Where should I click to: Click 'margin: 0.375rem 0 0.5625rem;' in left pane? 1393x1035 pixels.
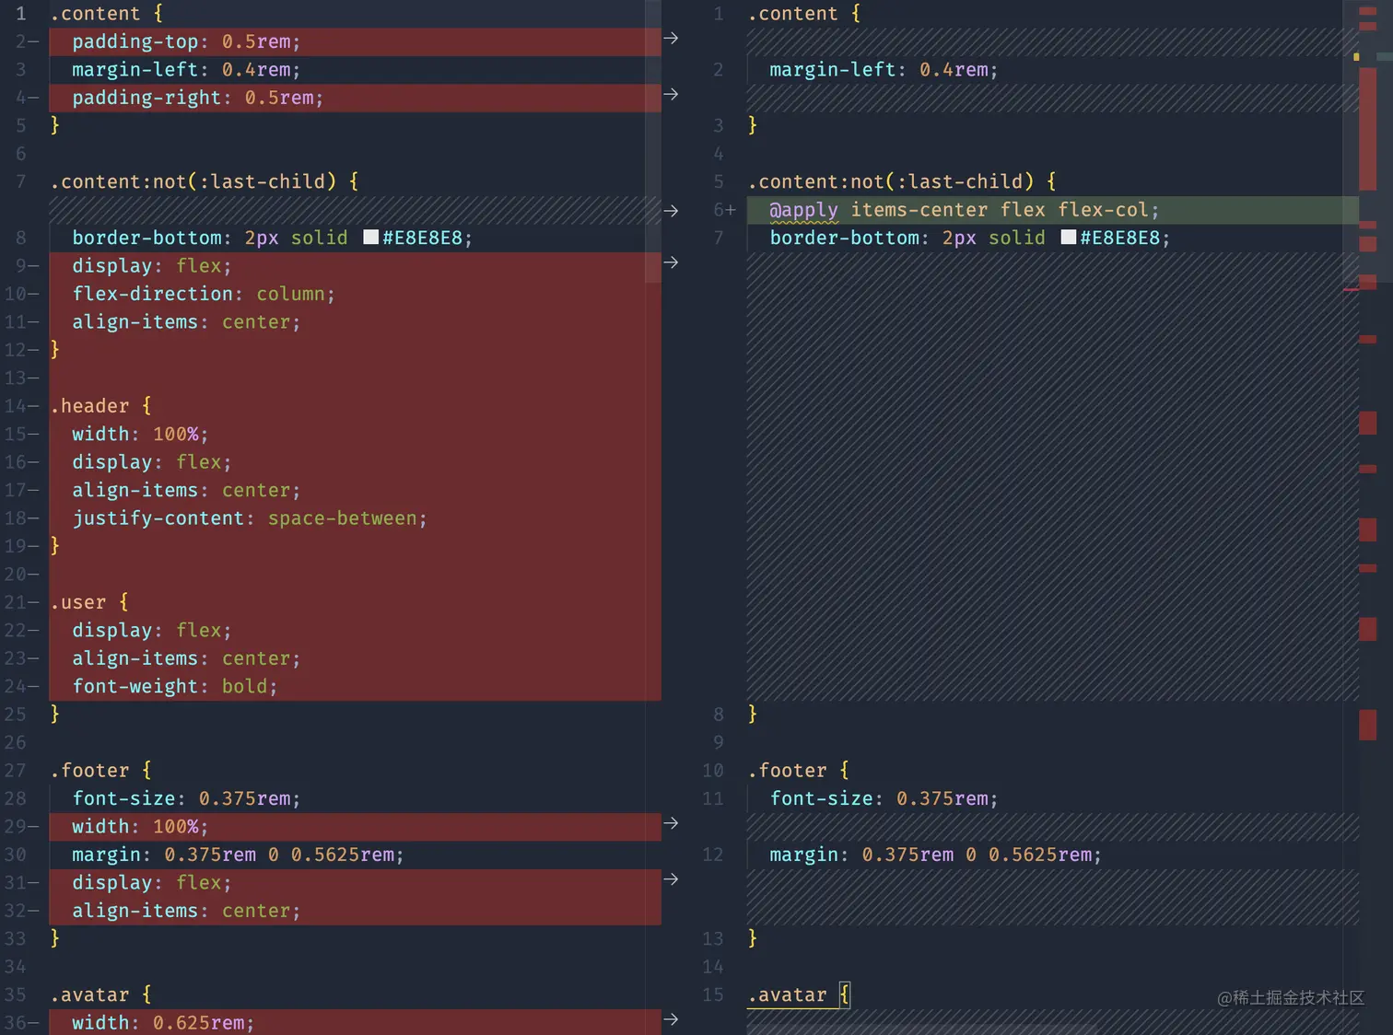point(238,855)
